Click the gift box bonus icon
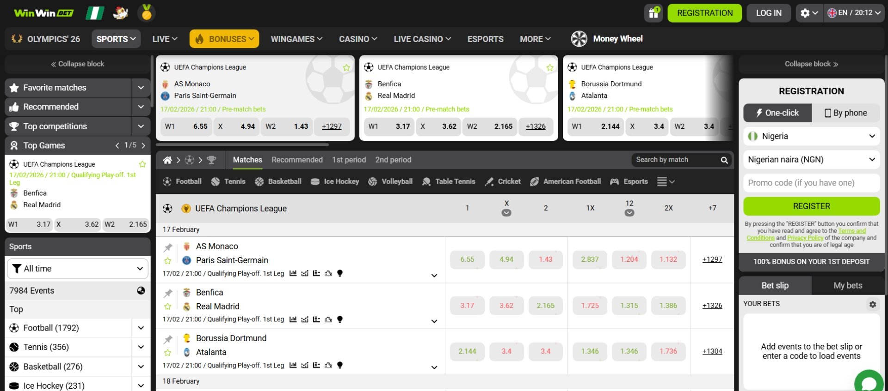Screen dimensions: 888x391 click(653, 13)
